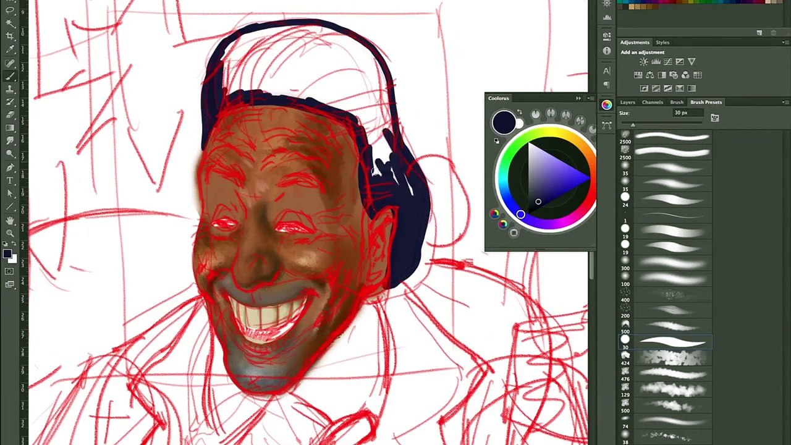The width and height of the screenshot is (791, 445).
Task: Add a Color Balance adjustment
Action: (x=650, y=75)
